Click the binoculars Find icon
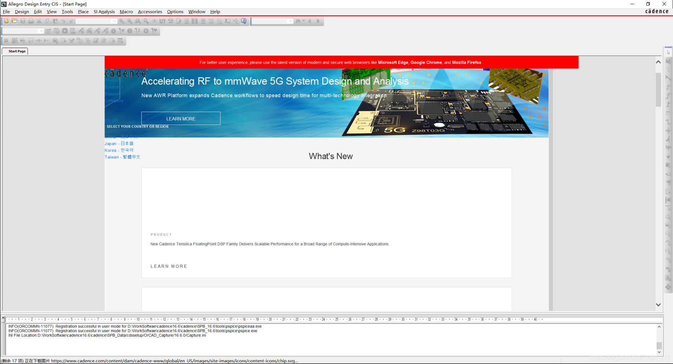This screenshot has width=673, height=364. 298,21
